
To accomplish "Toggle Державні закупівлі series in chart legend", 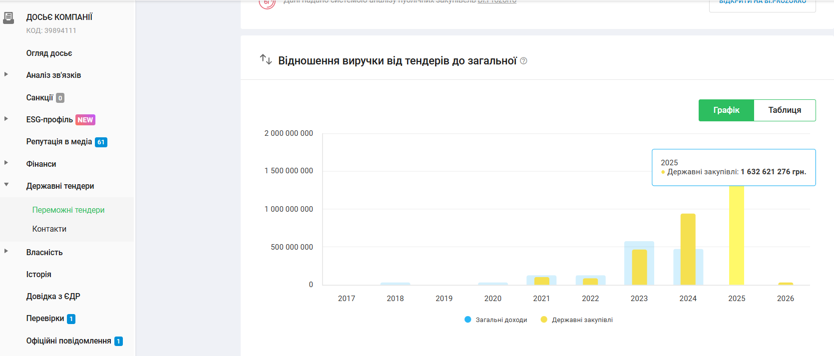I will [x=577, y=320].
